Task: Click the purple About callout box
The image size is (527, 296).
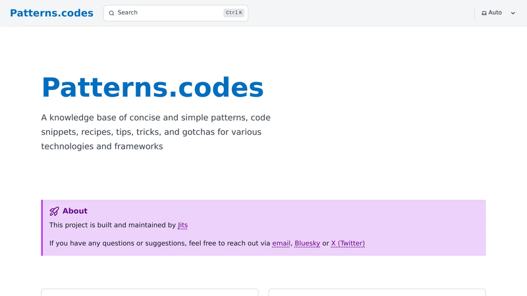Action: point(263,228)
